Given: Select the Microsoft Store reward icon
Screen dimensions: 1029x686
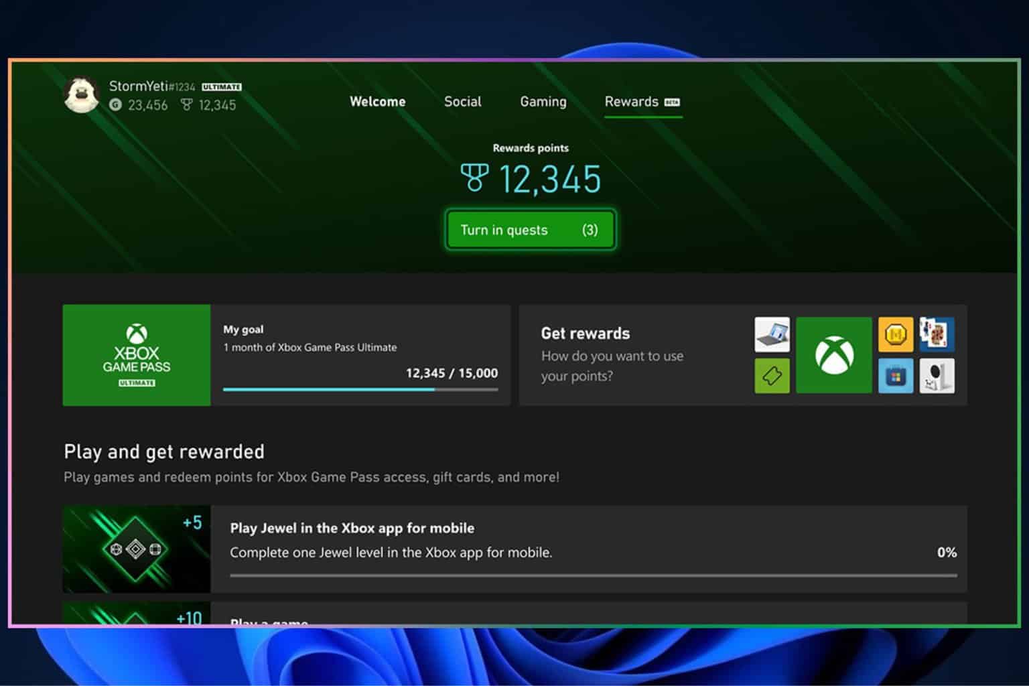Looking at the screenshot, I should 896,376.
